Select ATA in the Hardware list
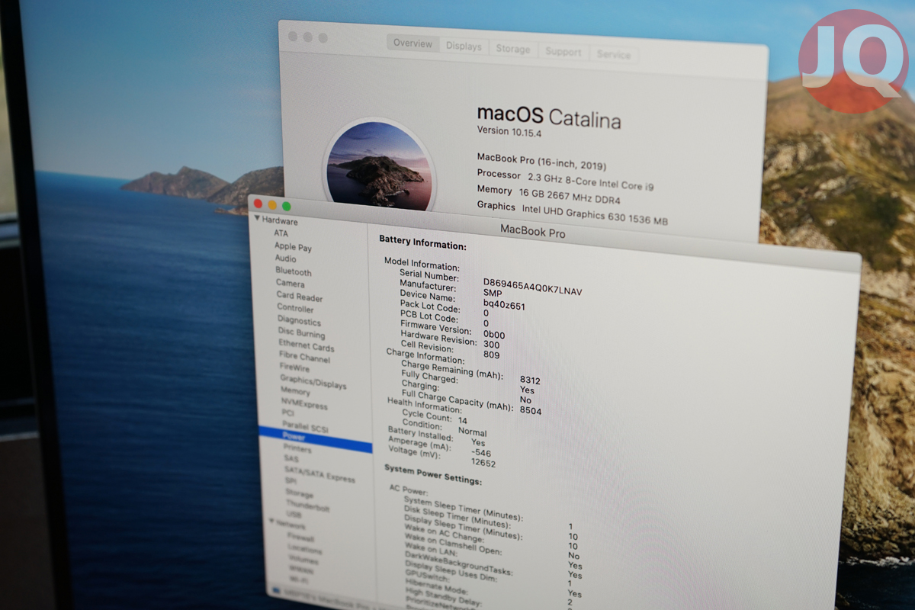This screenshot has width=915, height=610. click(281, 233)
